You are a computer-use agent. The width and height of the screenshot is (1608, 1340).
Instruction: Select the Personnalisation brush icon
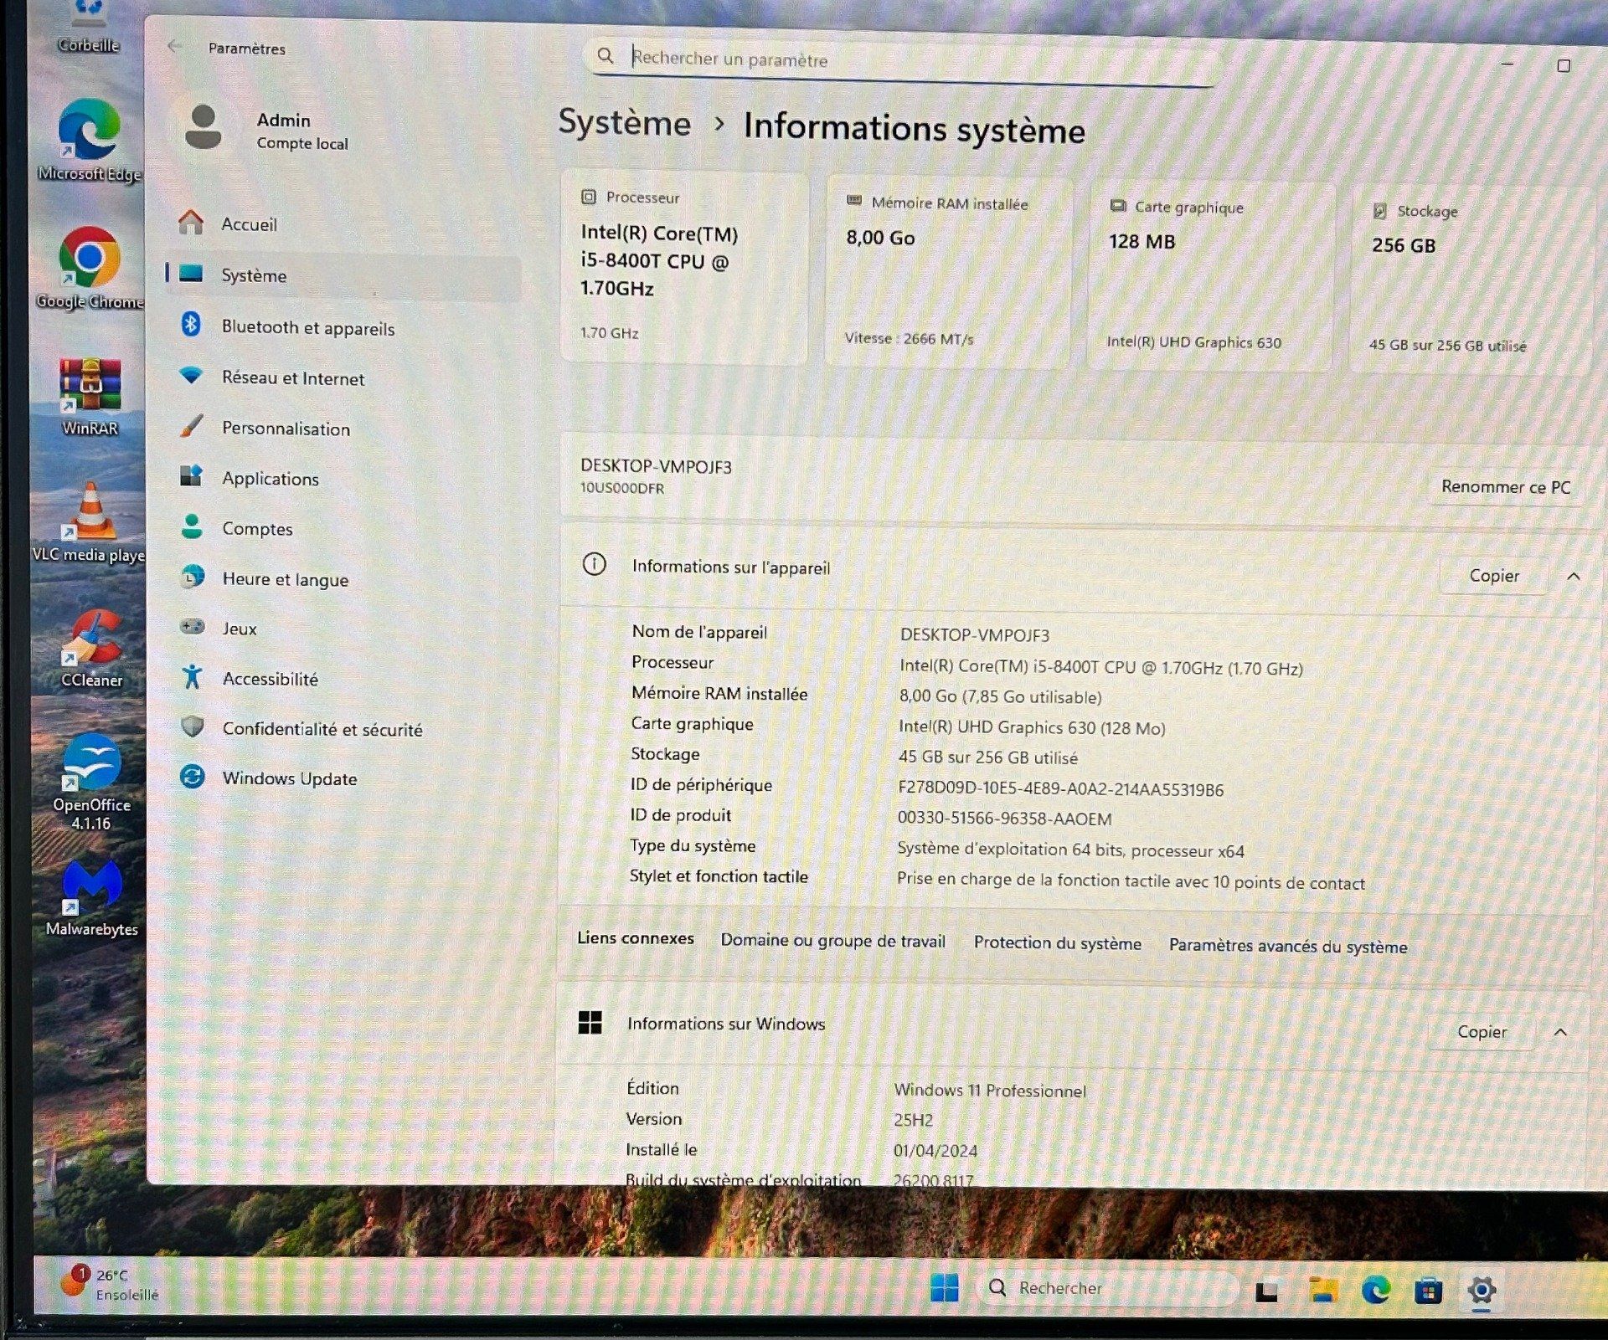192,426
